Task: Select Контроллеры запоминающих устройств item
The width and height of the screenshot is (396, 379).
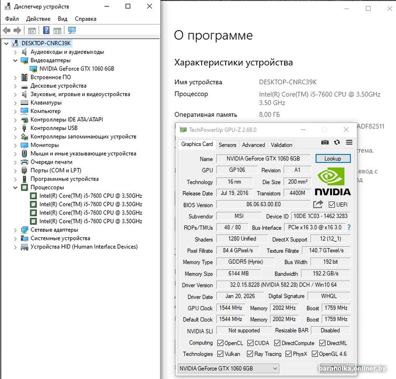Action: coord(83,137)
